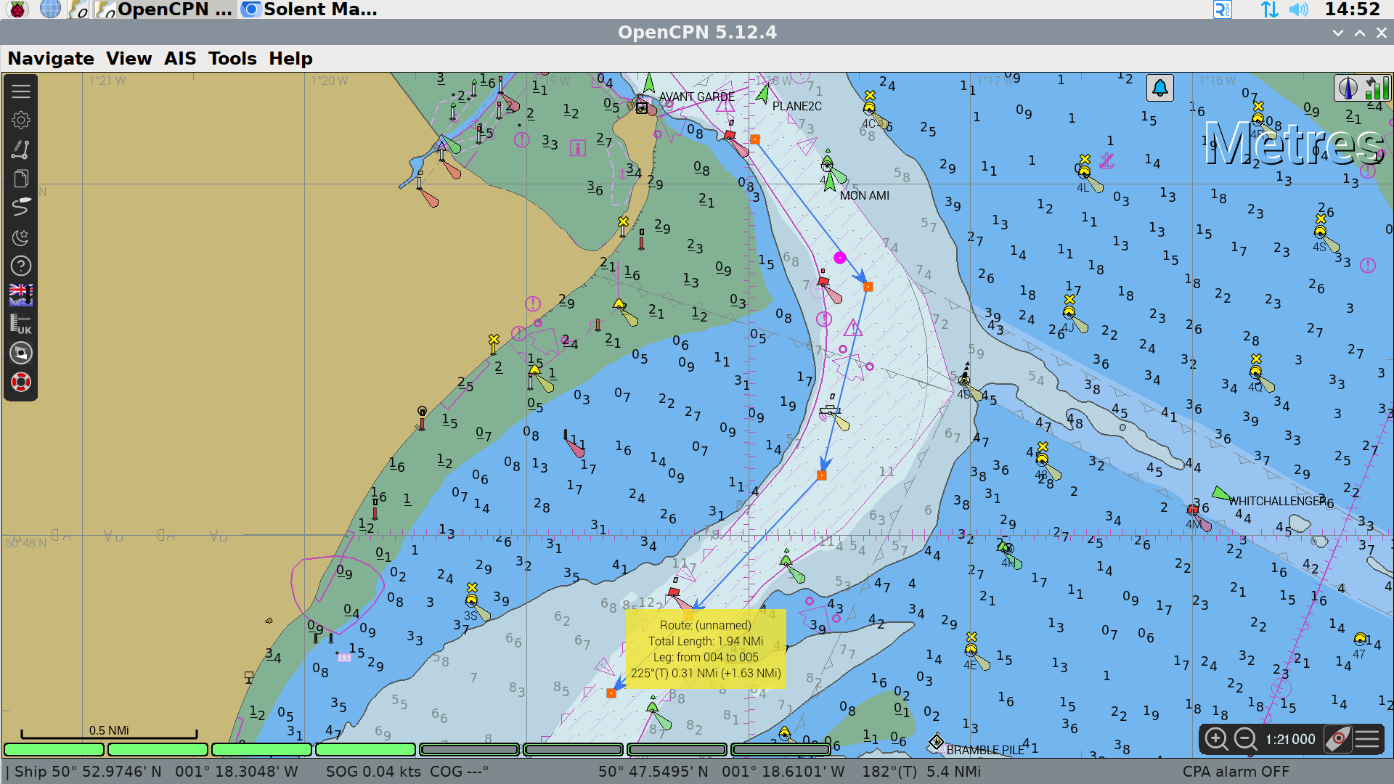The image size is (1394, 784).
Task: Toggle the track recording icon
Action: [x=21, y=208]
